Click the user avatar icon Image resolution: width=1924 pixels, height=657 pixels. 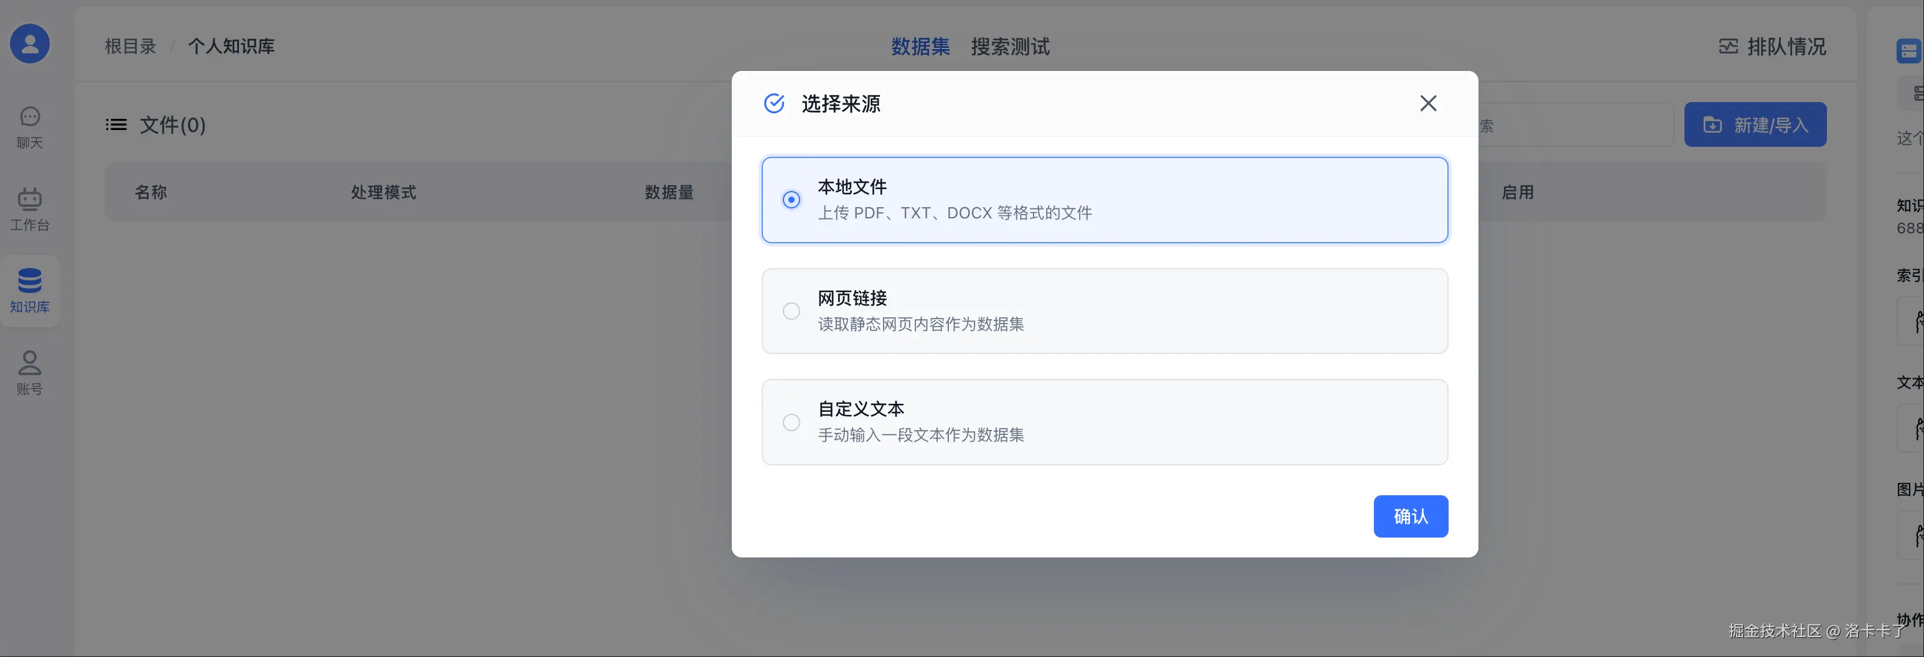click(30, 44)
